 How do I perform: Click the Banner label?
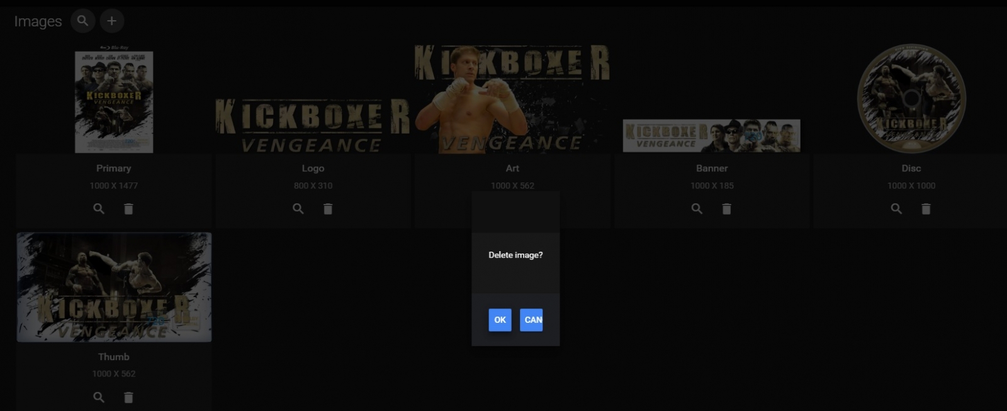(x=712, y=168)
